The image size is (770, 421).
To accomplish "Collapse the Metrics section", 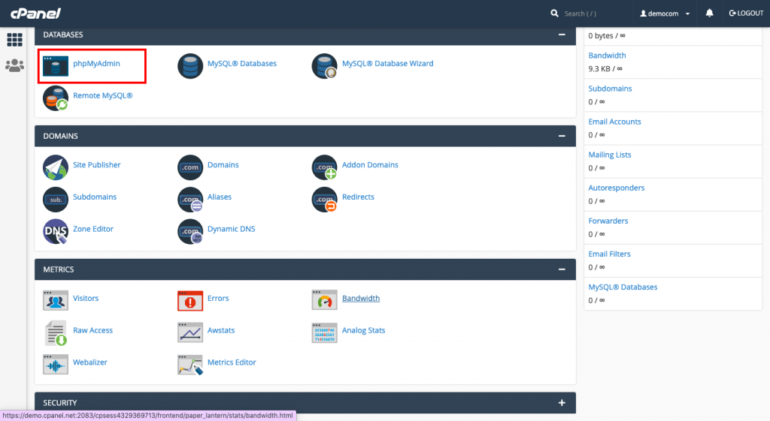I will point(562,269).
